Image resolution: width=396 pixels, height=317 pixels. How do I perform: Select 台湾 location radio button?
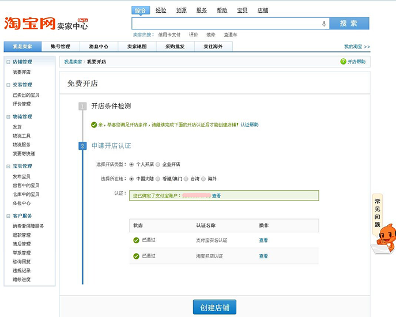click(x=186, y=179)
